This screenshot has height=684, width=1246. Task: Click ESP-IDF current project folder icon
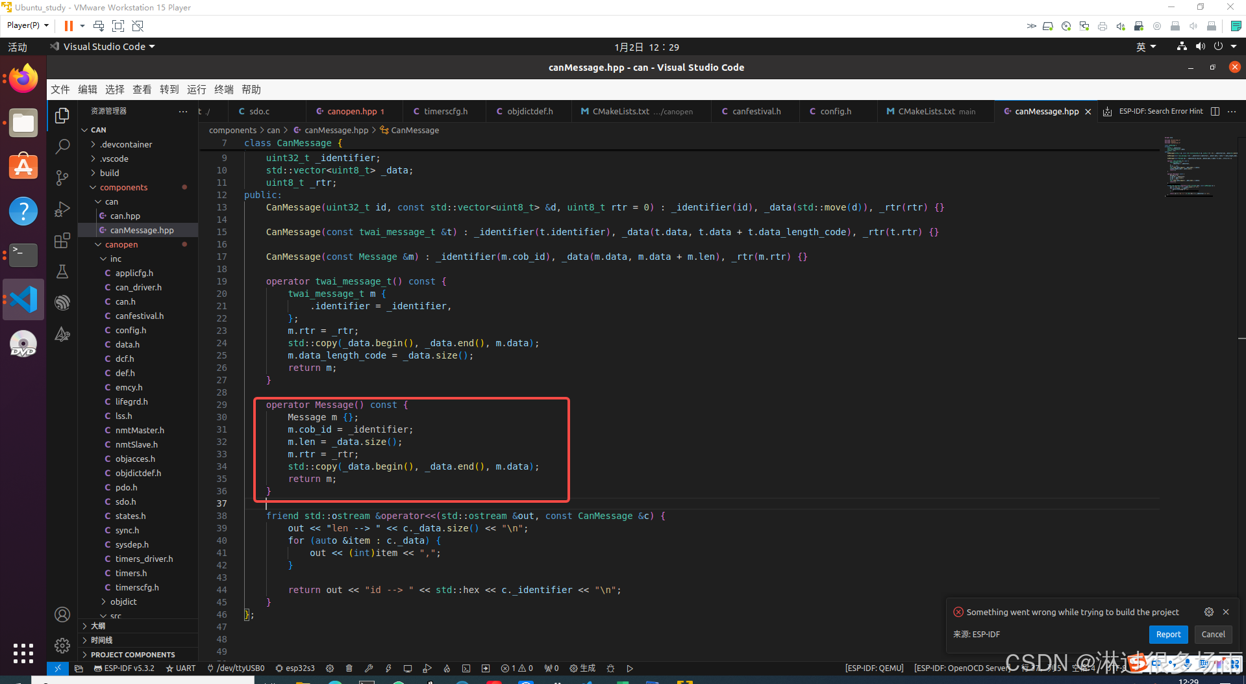(79, 668)
